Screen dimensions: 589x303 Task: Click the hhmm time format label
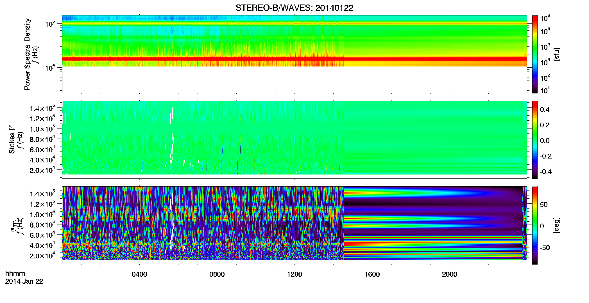coord(15,274)
